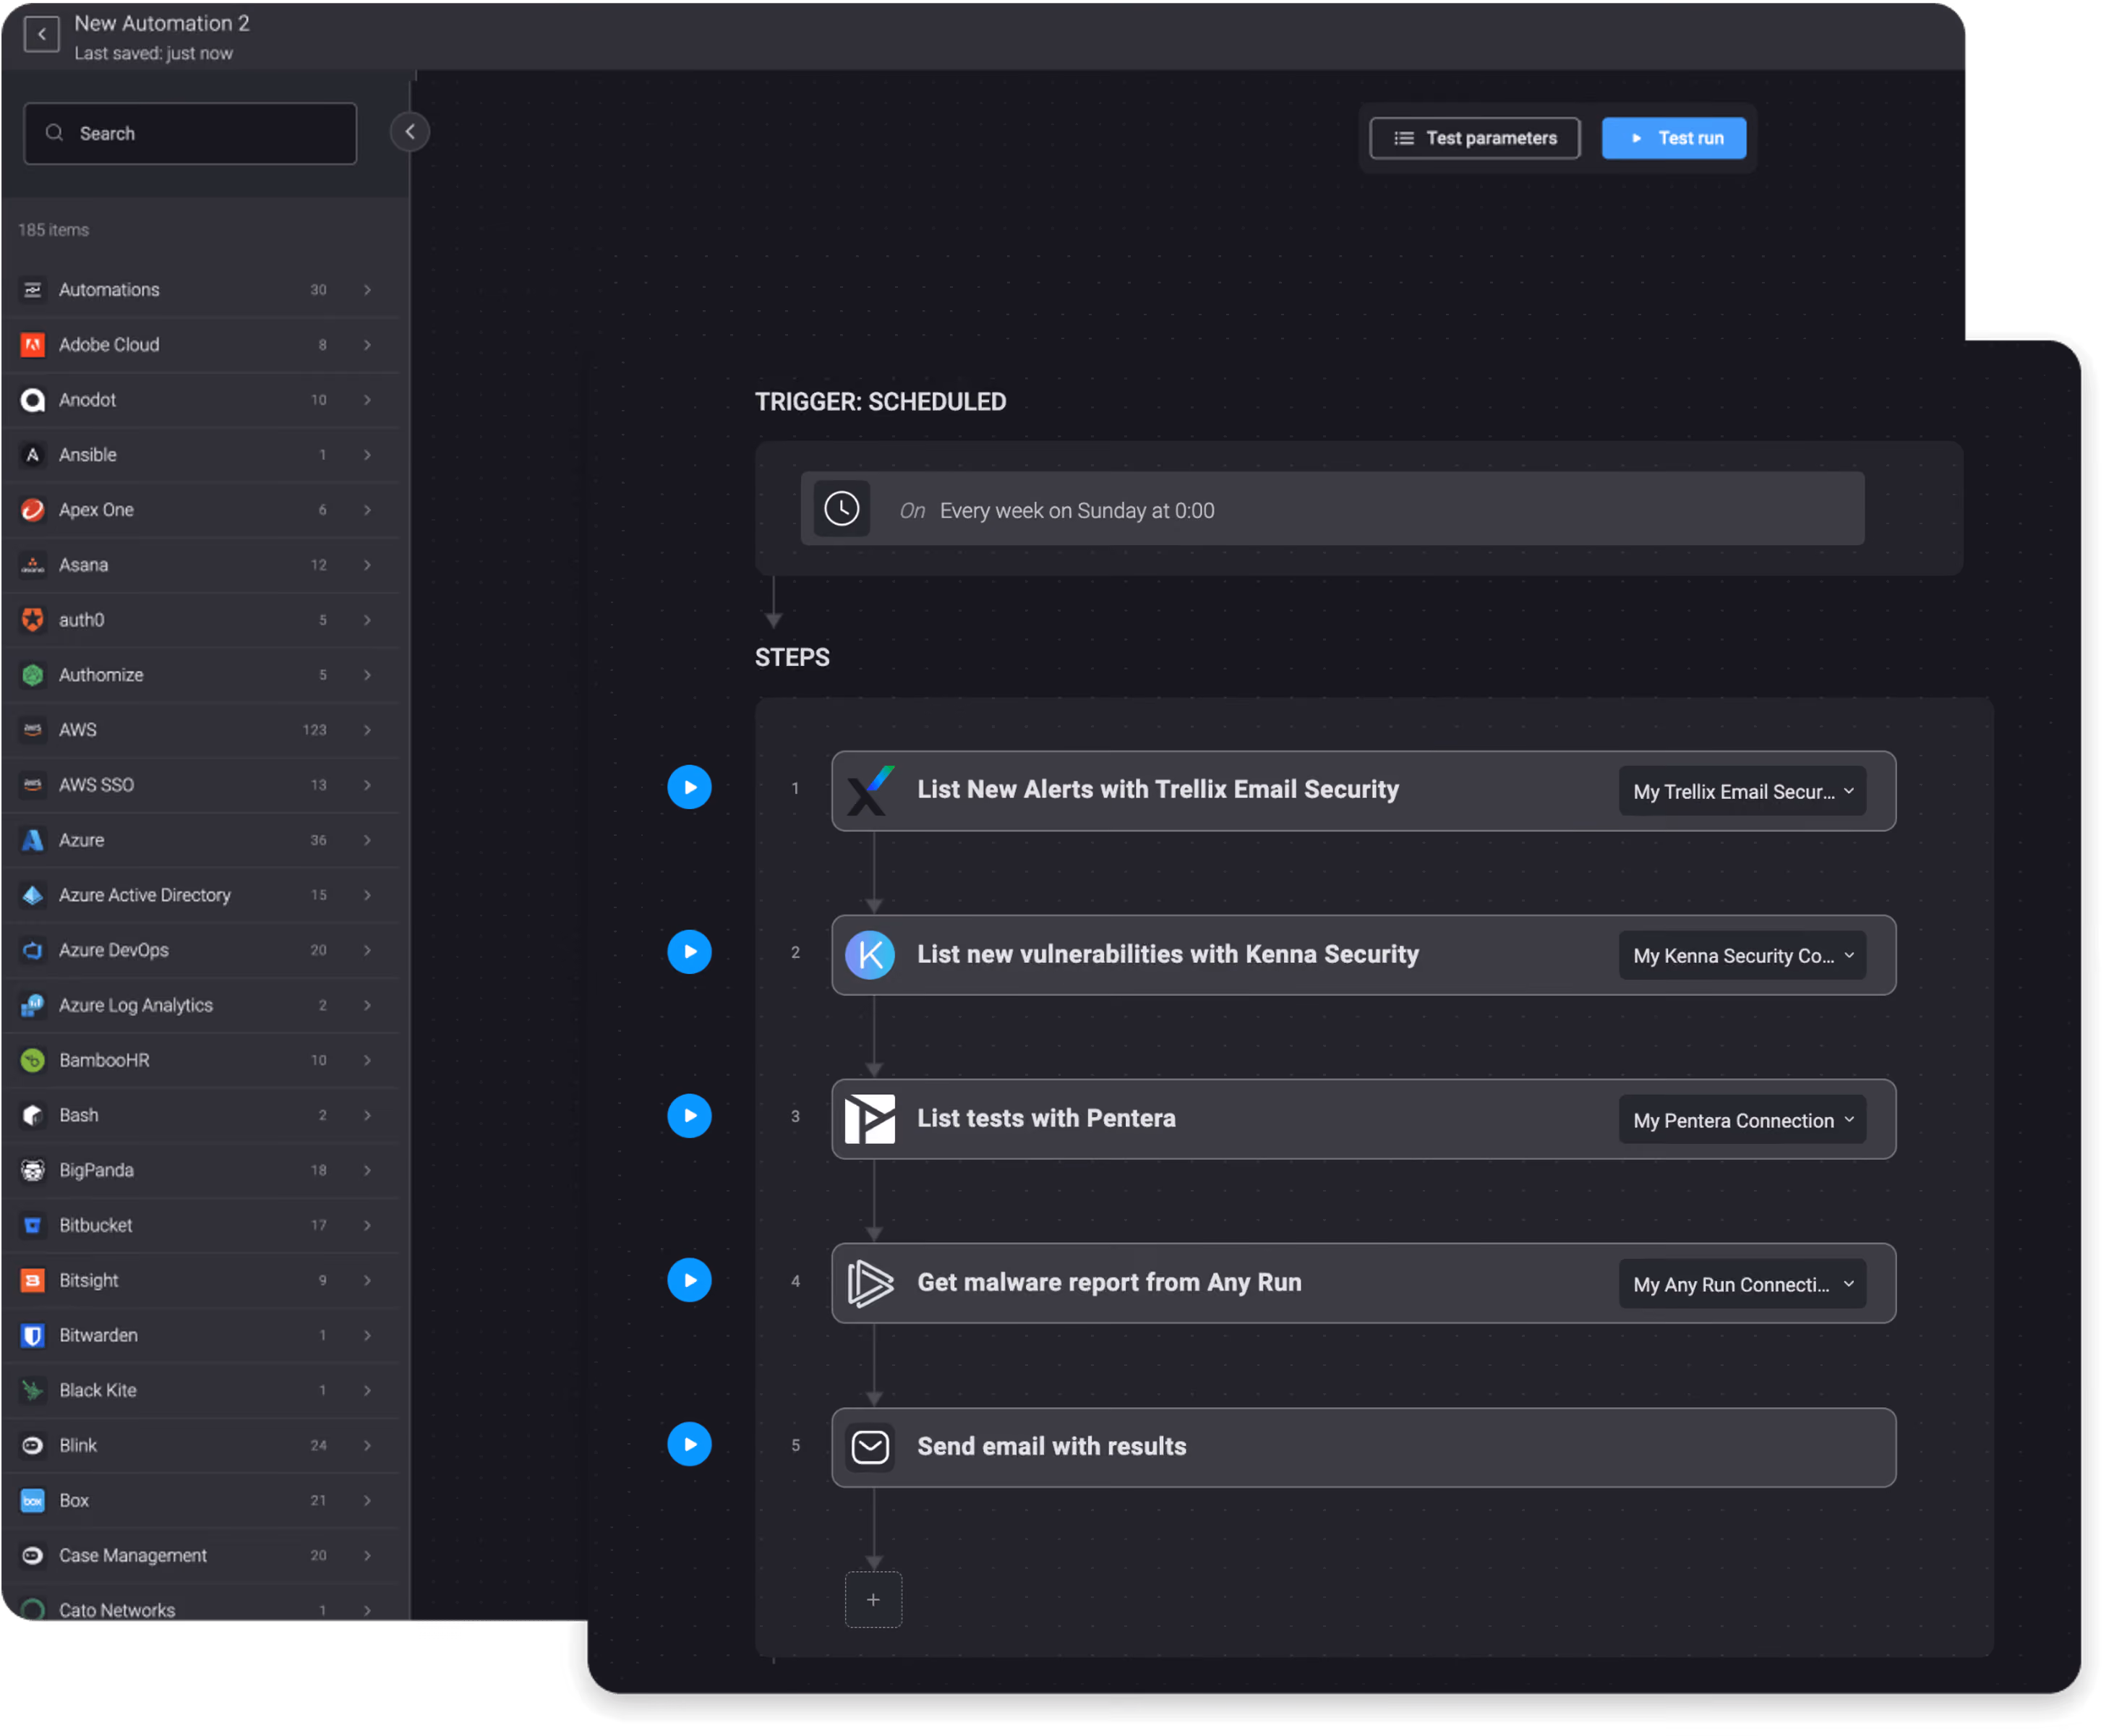The height and width of the screenshot is (1736, 2114).
Task: Click the Search field in the sidebar
Action: point(191,134)
